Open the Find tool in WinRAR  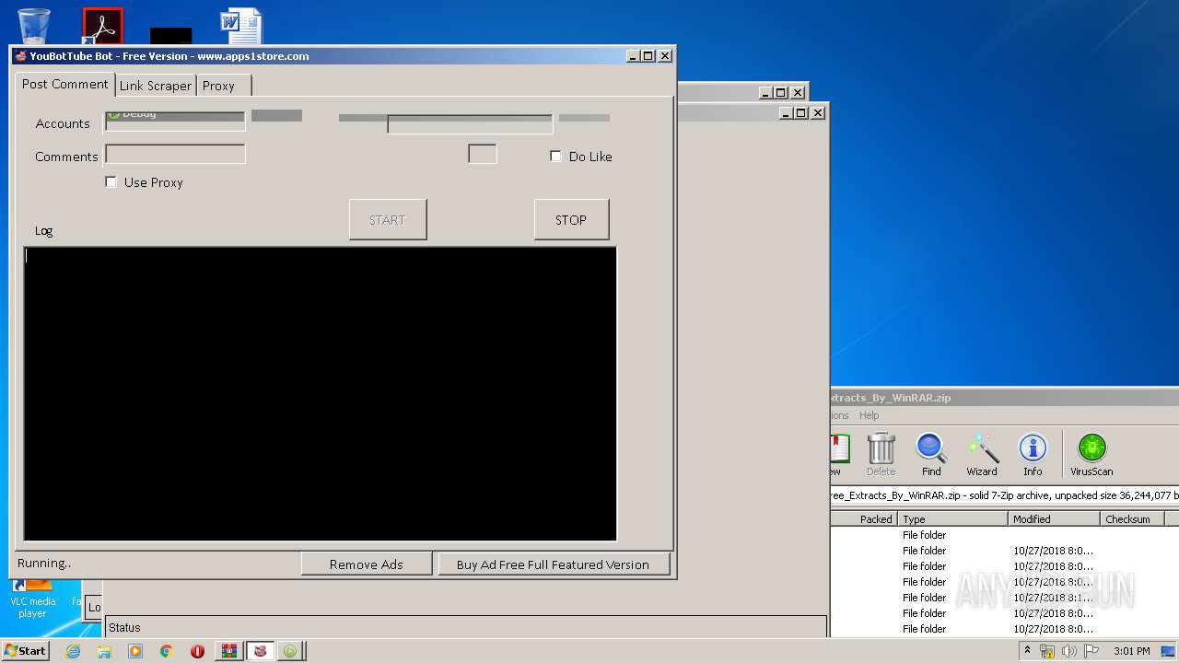[x=931, y=454]
